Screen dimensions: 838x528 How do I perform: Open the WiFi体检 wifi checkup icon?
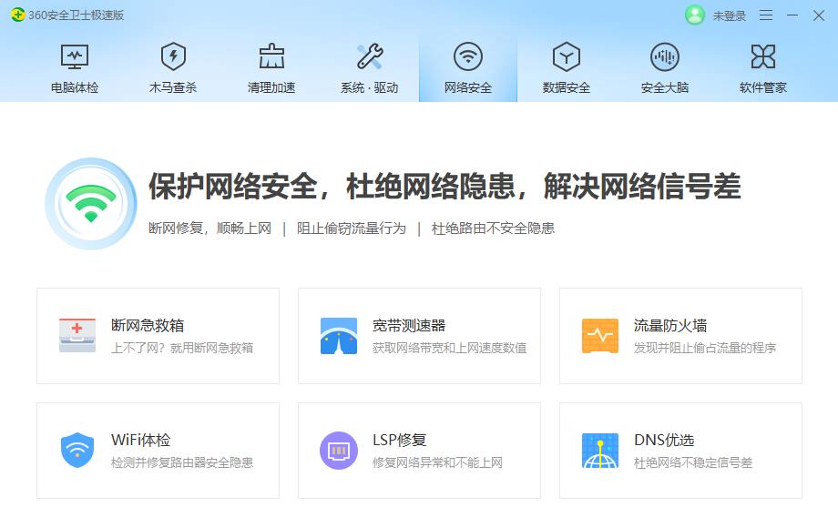pos(76,450)
